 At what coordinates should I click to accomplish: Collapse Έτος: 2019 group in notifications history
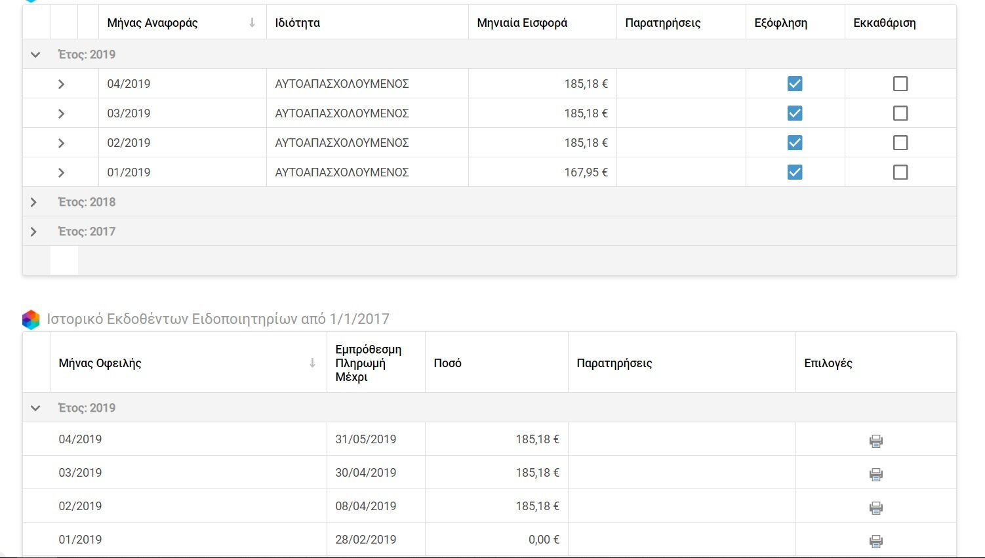click(35, 408)
